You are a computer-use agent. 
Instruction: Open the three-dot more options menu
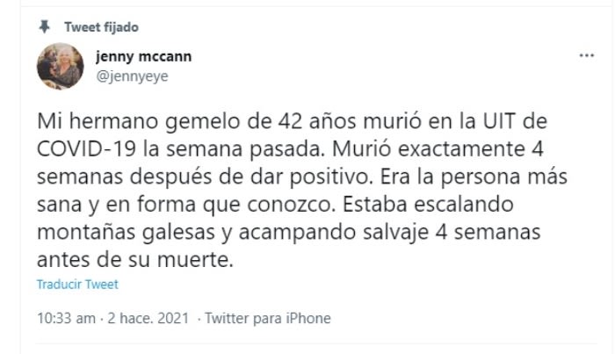(x=586, y=54)
